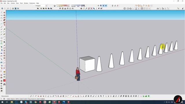Viewport: 185px width, 104px height.
Task: Open the Edit menu
Action: tap(5, 3)
